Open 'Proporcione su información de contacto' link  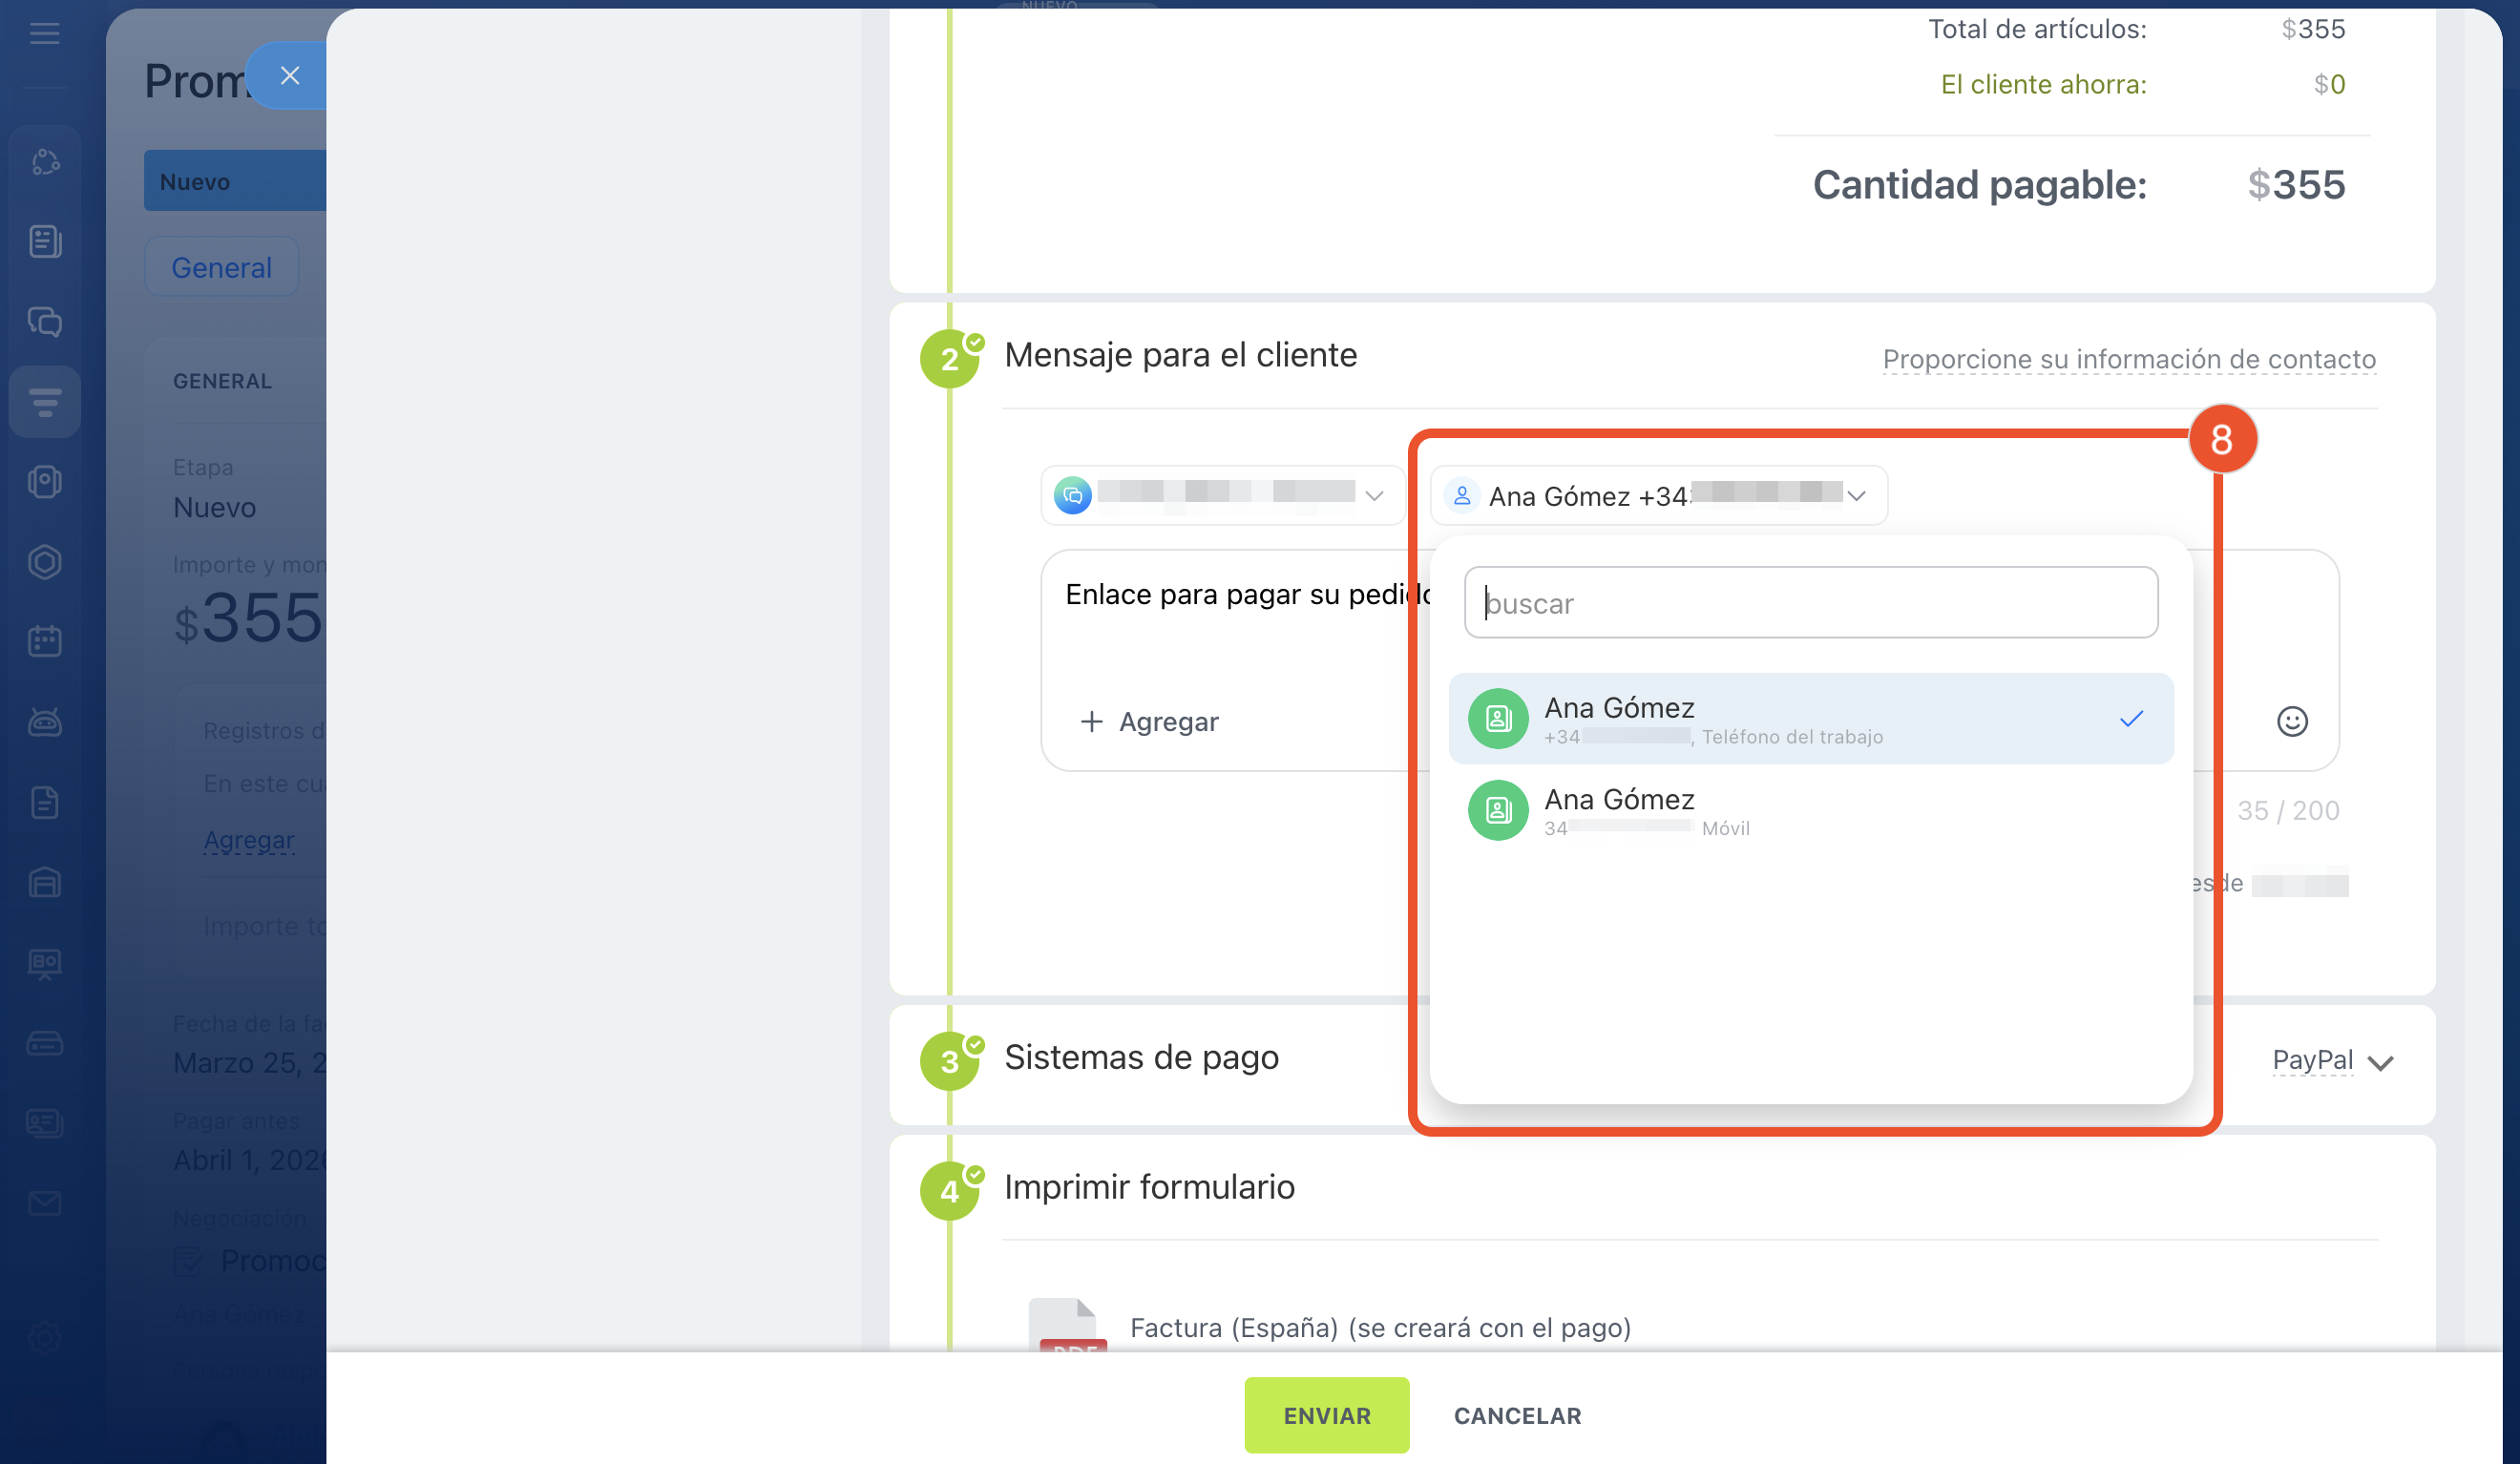(x=2128, y=359)
